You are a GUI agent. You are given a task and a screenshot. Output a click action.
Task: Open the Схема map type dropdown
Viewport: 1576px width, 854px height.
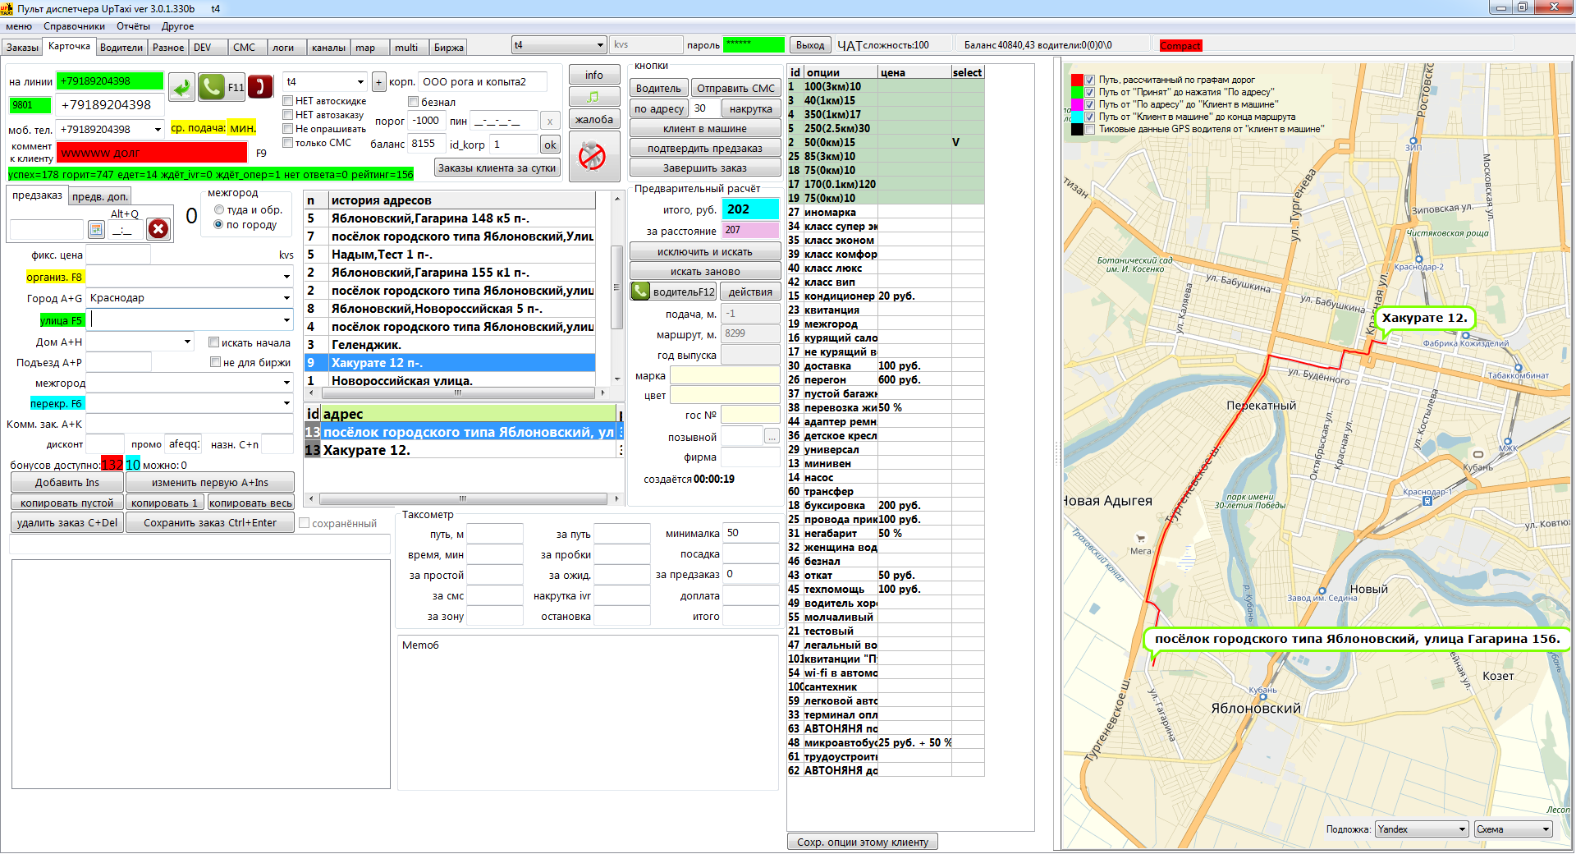[x=1546, y=829]
